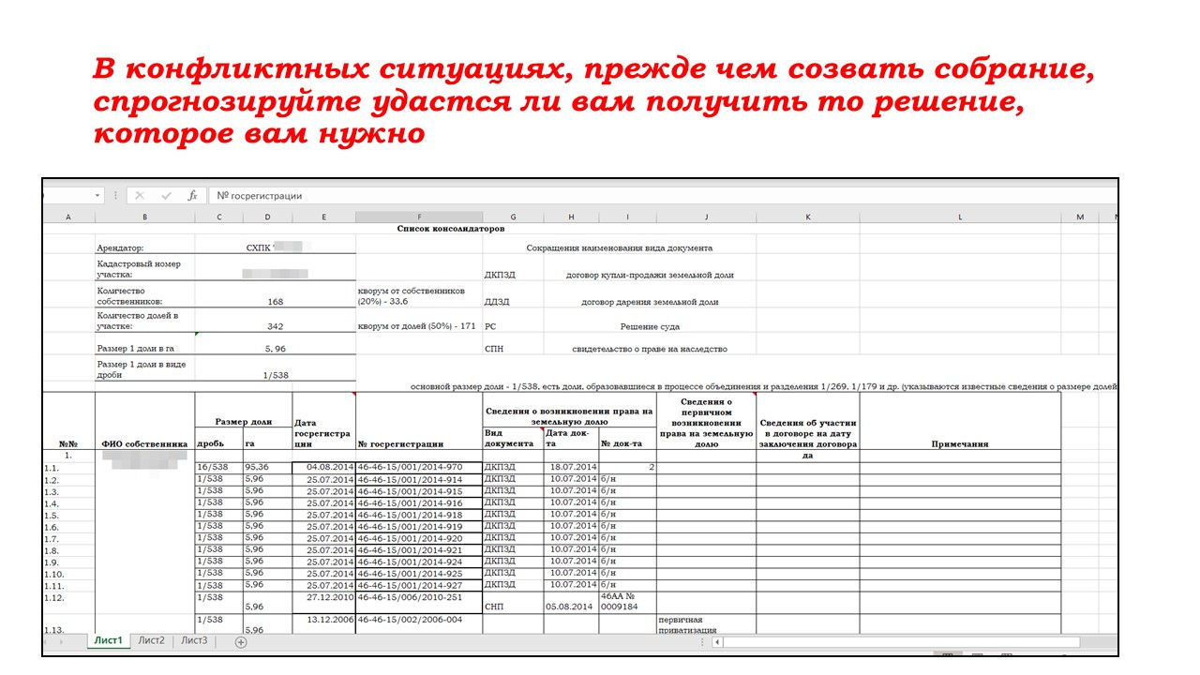Click the '46АА № 0009184' document cell
The image size is (1200, 675).
coord(627,602)
